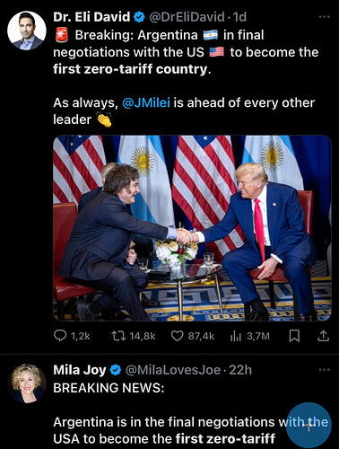
Task: Tap the blue compose post floating button
Action: 309,425
